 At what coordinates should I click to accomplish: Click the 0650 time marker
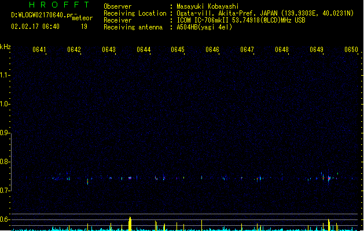[x=351, y=50]
